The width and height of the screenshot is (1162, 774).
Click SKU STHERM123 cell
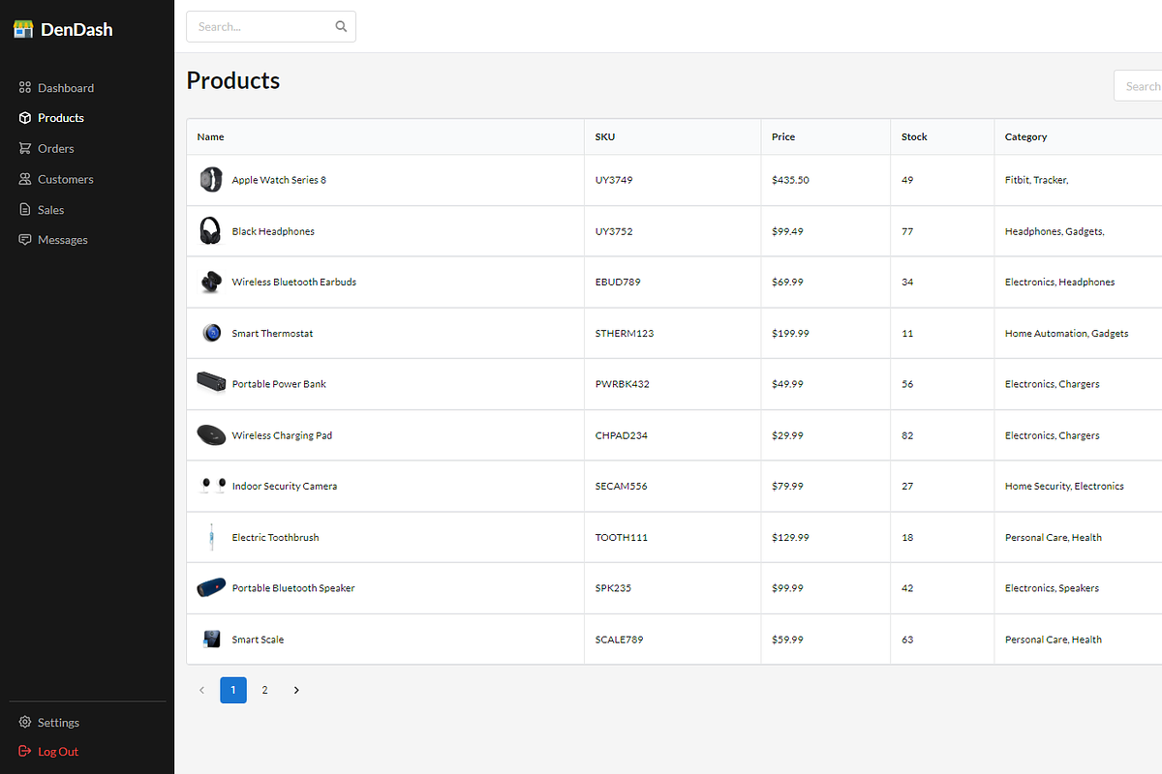pos(625,334)
